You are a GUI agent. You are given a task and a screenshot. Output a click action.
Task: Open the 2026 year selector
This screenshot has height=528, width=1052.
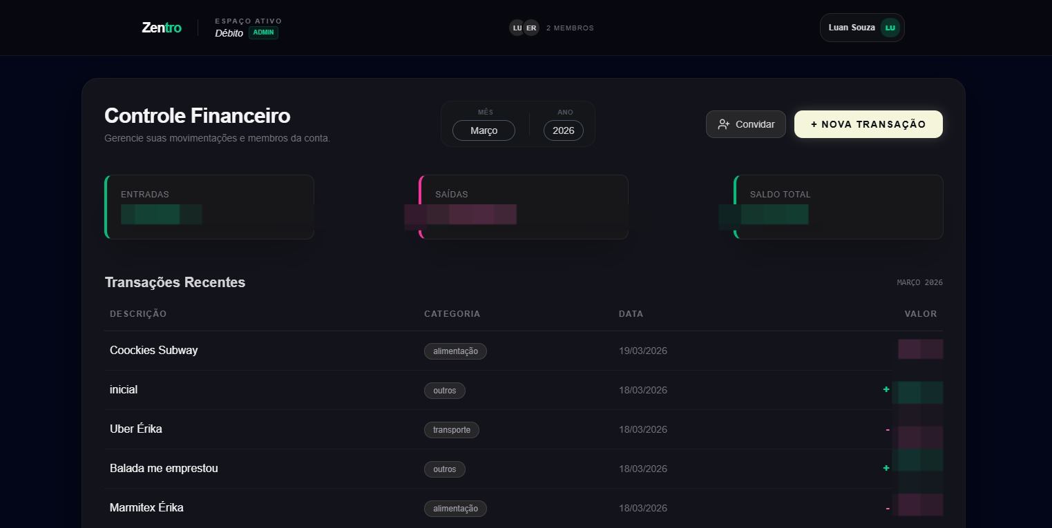tap(563, 130)
